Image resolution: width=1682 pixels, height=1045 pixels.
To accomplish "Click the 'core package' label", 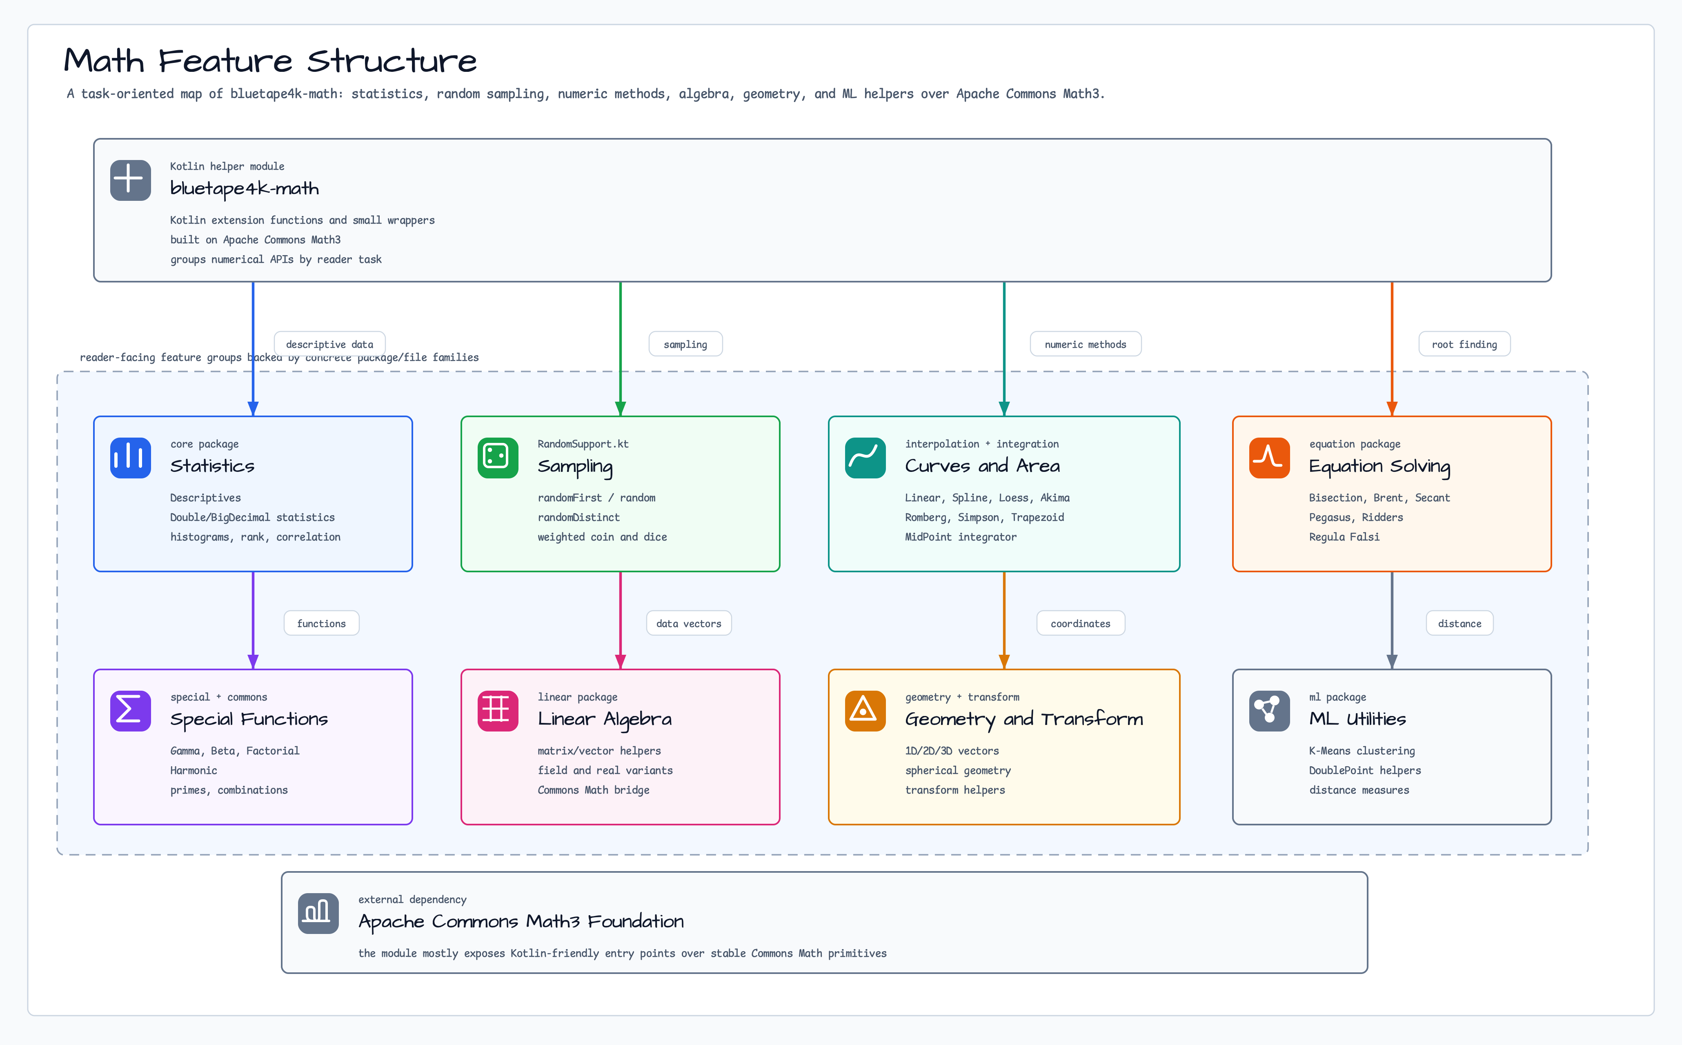I will 205,444.
